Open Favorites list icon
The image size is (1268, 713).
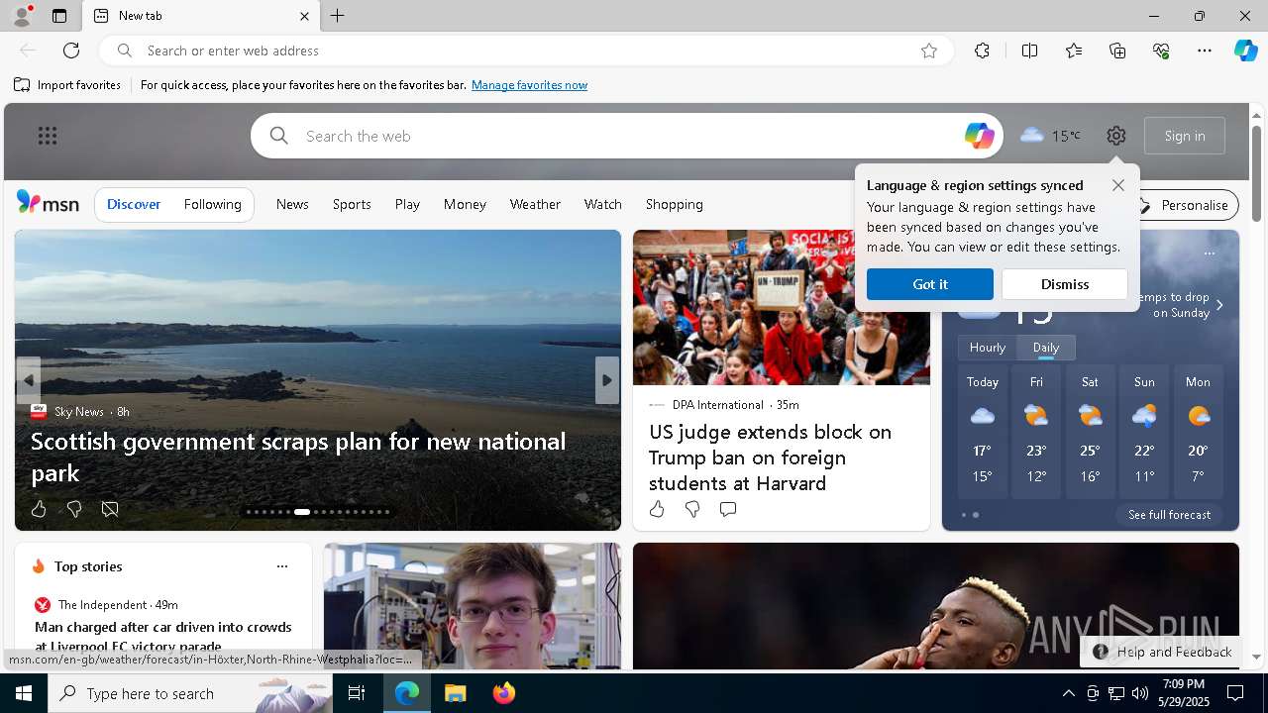(1074, 51)
